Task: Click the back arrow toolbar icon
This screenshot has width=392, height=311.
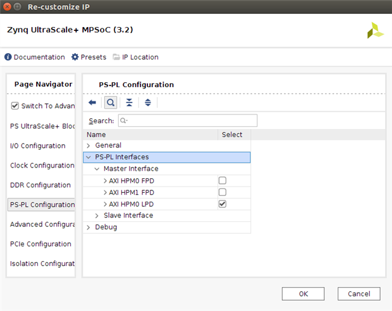Action: (x=92, y=102)
